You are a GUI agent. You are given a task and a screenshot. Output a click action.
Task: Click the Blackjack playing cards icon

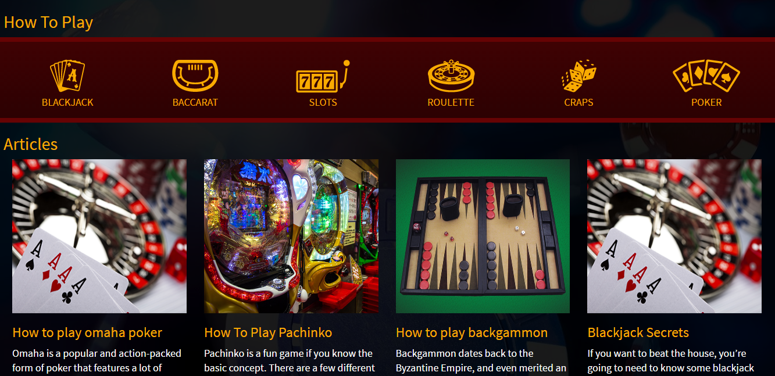tap(67, 76)
